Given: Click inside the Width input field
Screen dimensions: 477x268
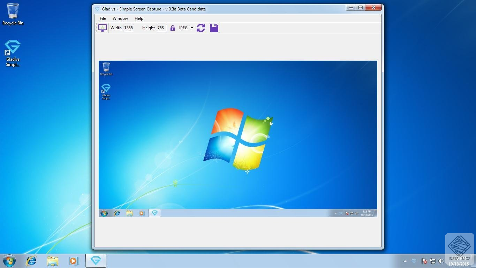Looking at the screenshot, I should tap(128, 28).
